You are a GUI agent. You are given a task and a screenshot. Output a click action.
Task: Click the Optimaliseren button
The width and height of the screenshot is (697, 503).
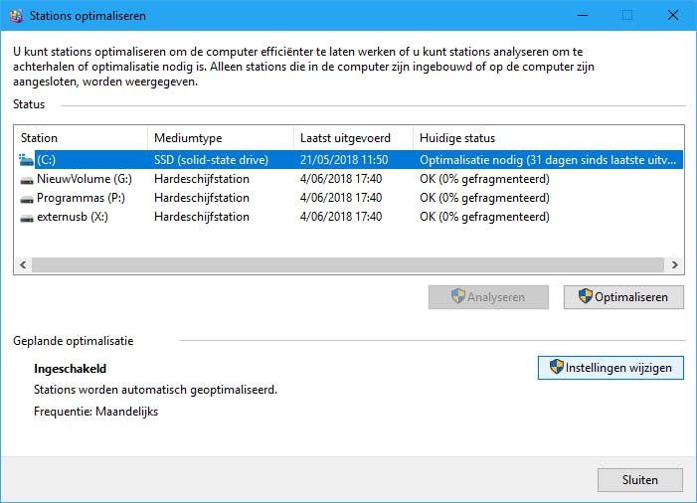point(623,297)
